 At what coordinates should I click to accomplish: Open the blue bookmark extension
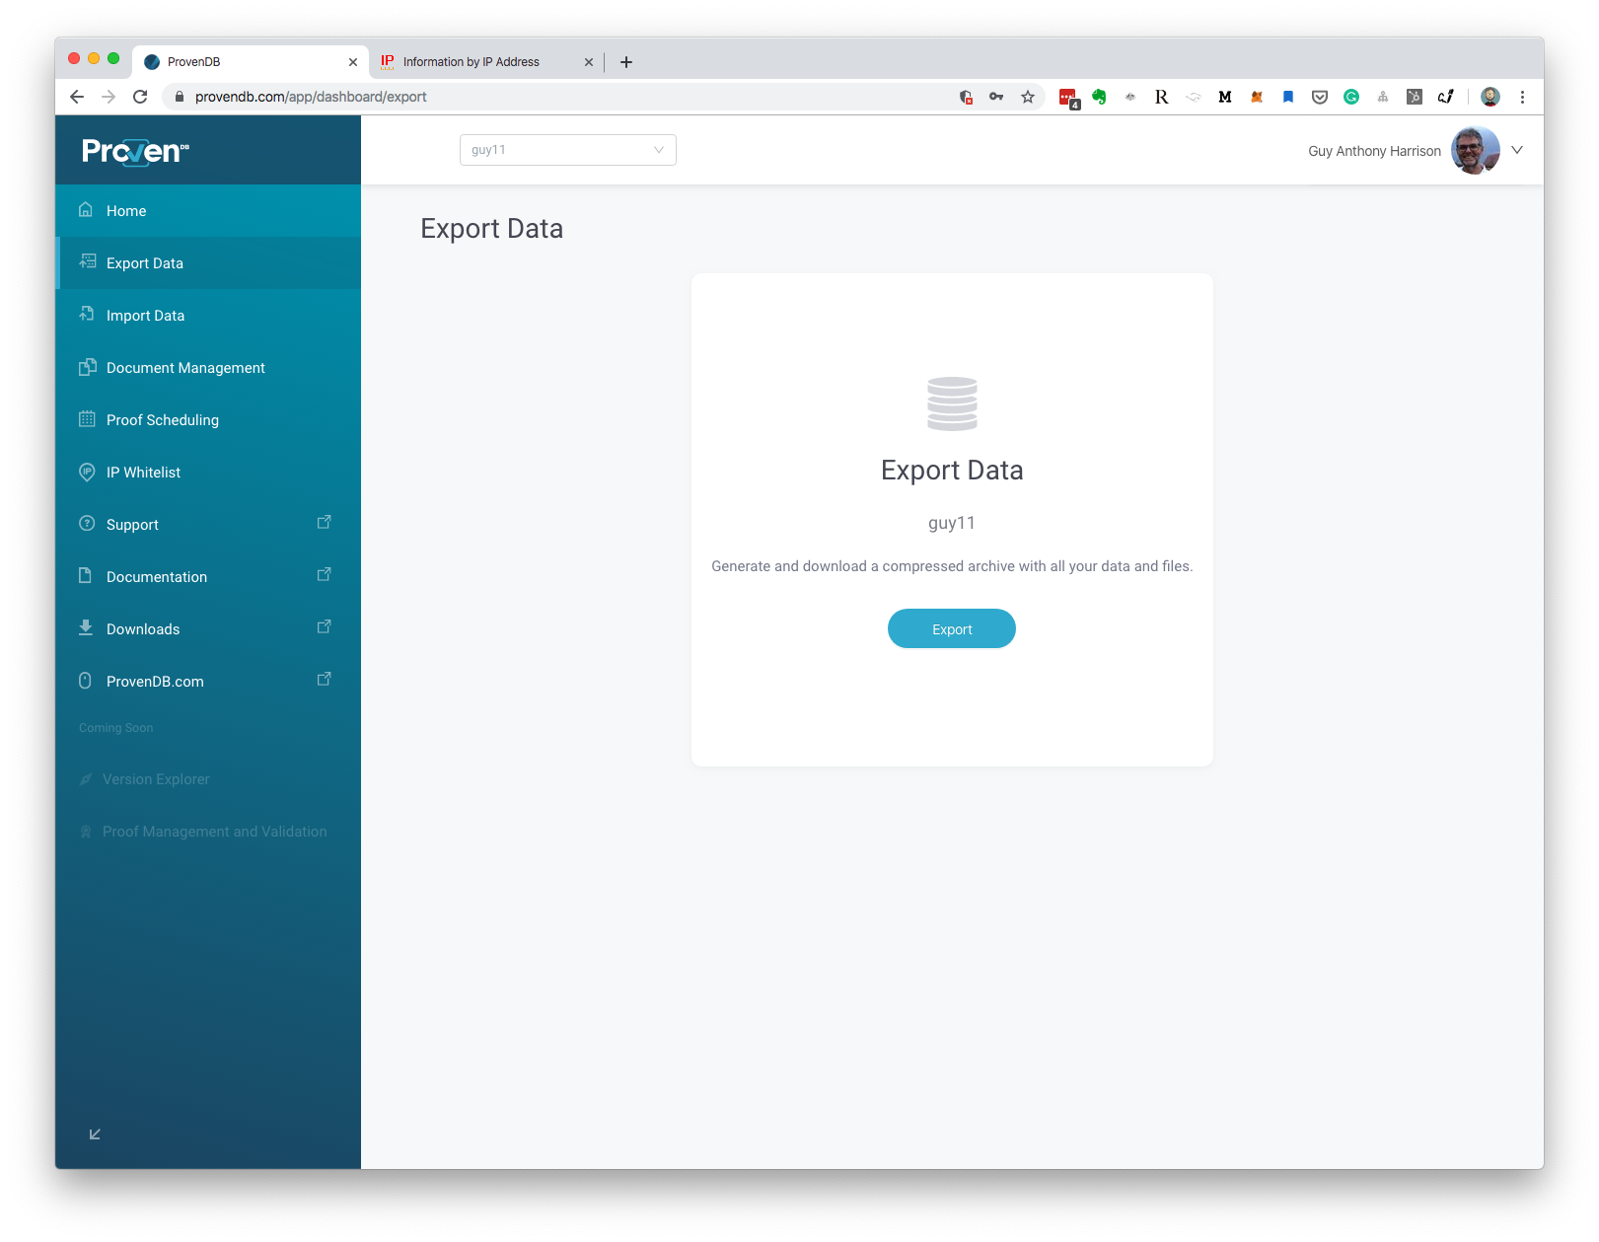1288,97
